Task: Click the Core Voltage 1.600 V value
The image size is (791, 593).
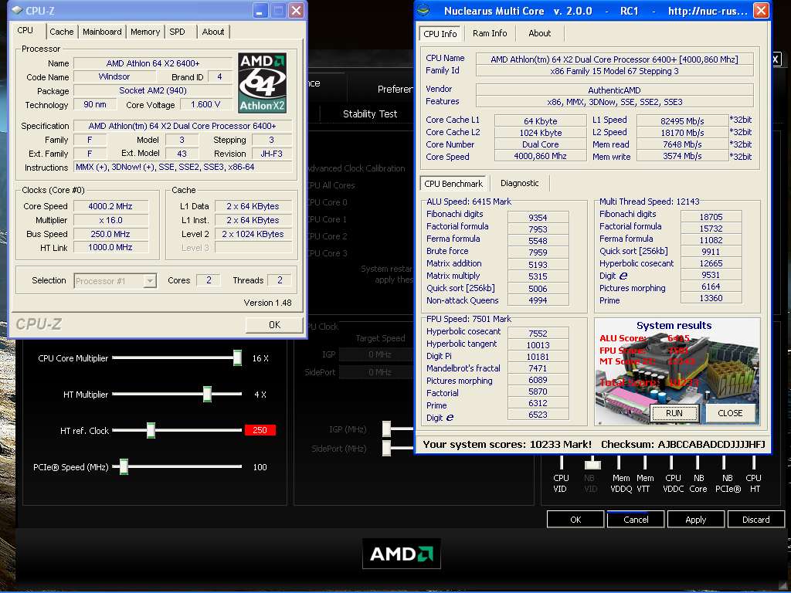Action: click(x=205, y=104)
